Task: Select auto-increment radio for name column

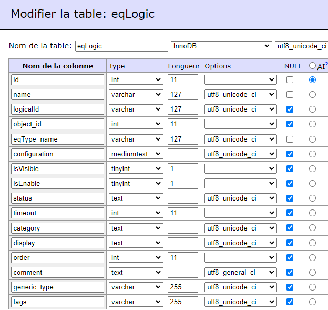Action: pyautogui.click(x=312, y=94)
